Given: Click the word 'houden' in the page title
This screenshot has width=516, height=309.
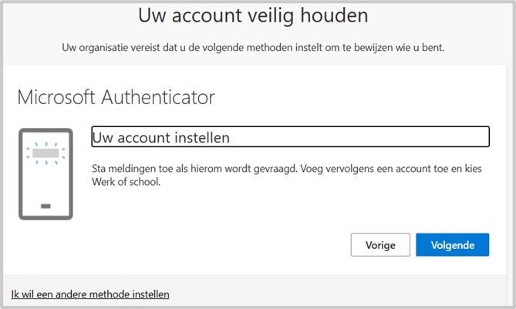Looking at the screenshot, I should pyautogui.click(x=334, y=15).
